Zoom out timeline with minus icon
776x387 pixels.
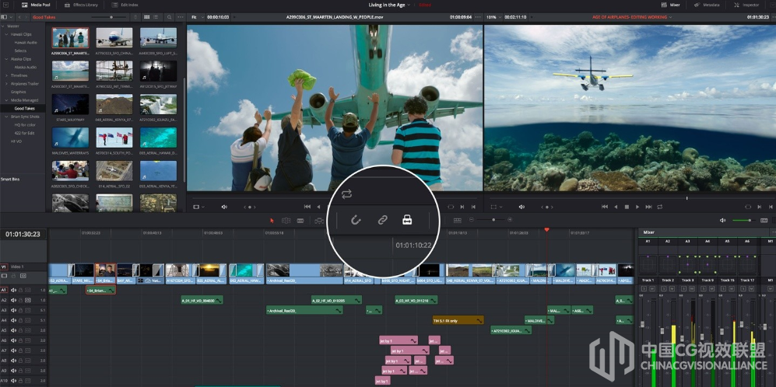point(472,220)
